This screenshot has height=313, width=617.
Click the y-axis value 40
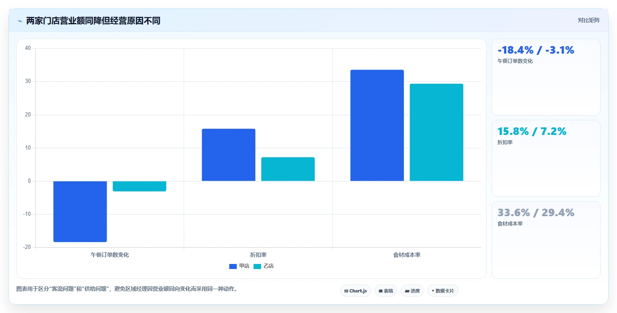(28, 48)
